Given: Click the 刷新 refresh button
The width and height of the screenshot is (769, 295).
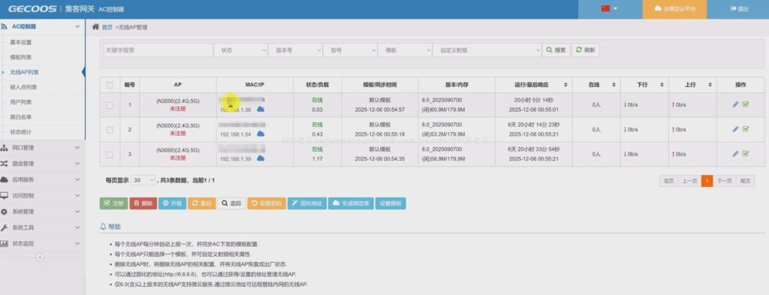Looking at the screenshot, I should [x=586, y=50].
